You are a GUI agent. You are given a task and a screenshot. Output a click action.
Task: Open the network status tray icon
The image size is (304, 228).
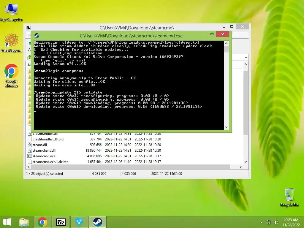pyautogui.click(x=269, y=222)
